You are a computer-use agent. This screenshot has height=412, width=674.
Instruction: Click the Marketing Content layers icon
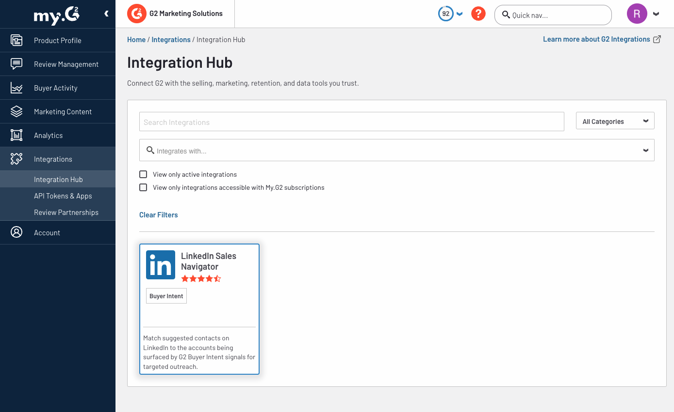(x=16, y=111)
